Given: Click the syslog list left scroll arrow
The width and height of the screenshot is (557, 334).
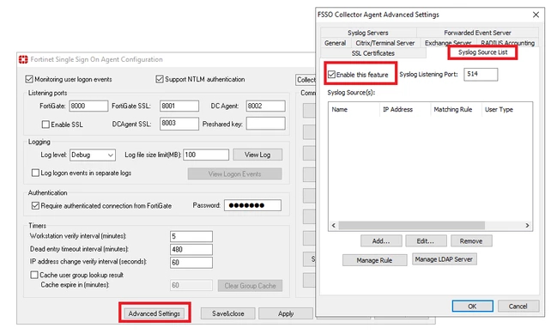Looking at the screenshot, I should [334, 225].
